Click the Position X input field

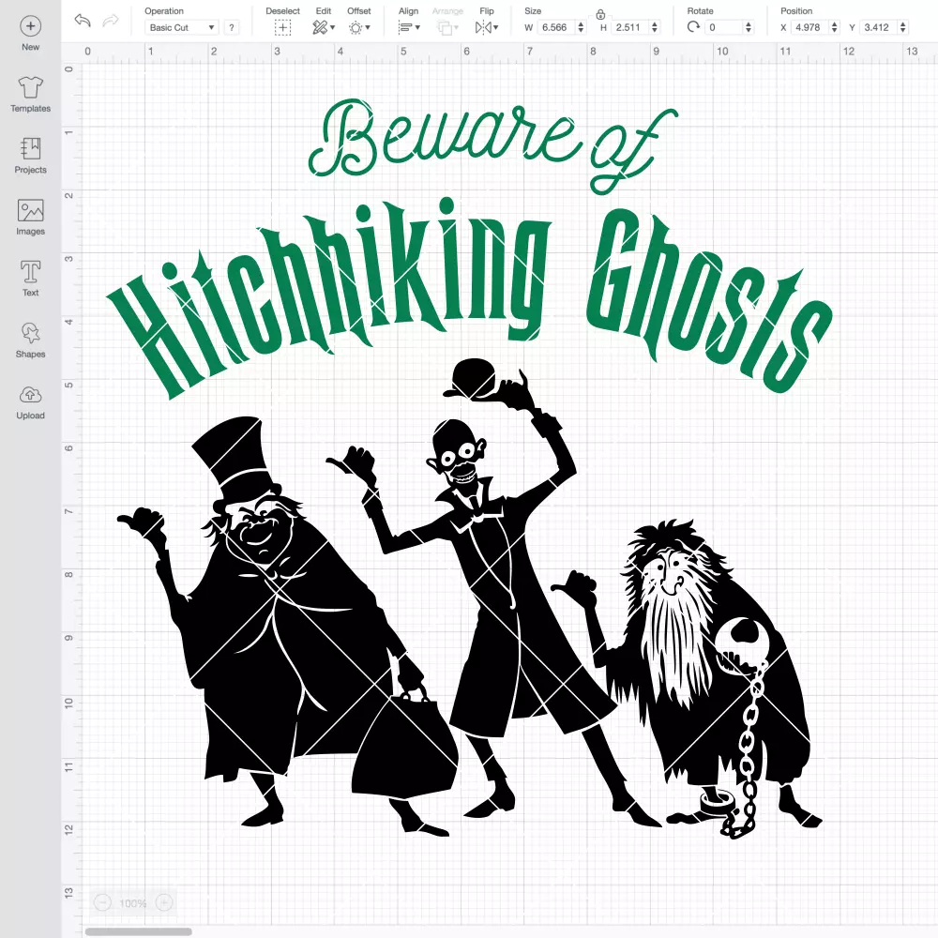pos(809,27)
